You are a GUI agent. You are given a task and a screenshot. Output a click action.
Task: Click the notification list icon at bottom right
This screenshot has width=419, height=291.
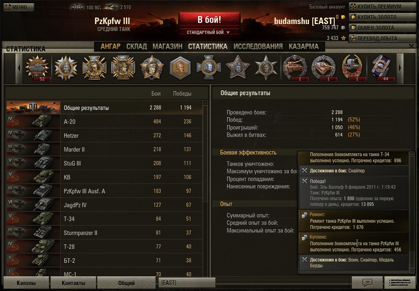(x=400, y=282)
